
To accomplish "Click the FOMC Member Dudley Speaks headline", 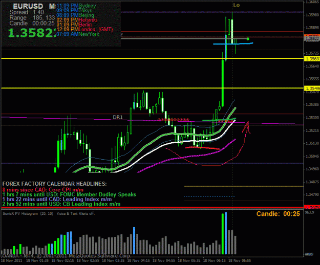I will pos(69,194).
